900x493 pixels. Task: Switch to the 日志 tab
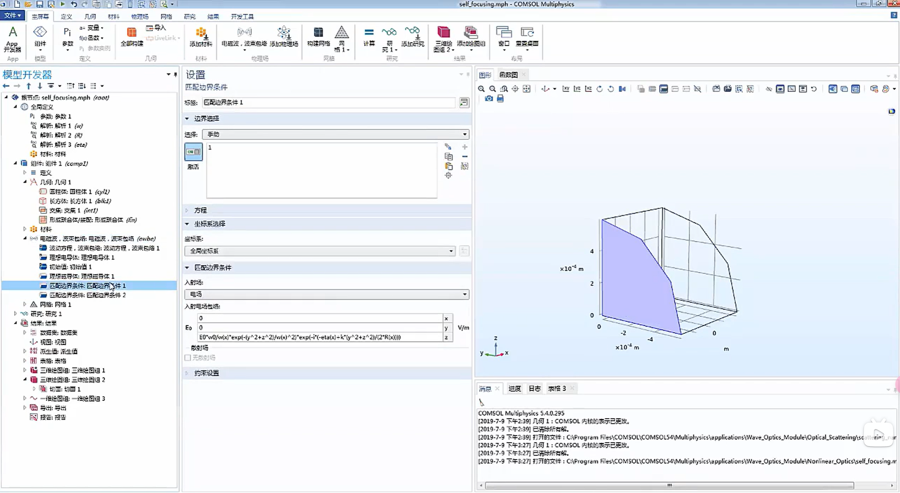pyautogui.click(x=534, y=388)
